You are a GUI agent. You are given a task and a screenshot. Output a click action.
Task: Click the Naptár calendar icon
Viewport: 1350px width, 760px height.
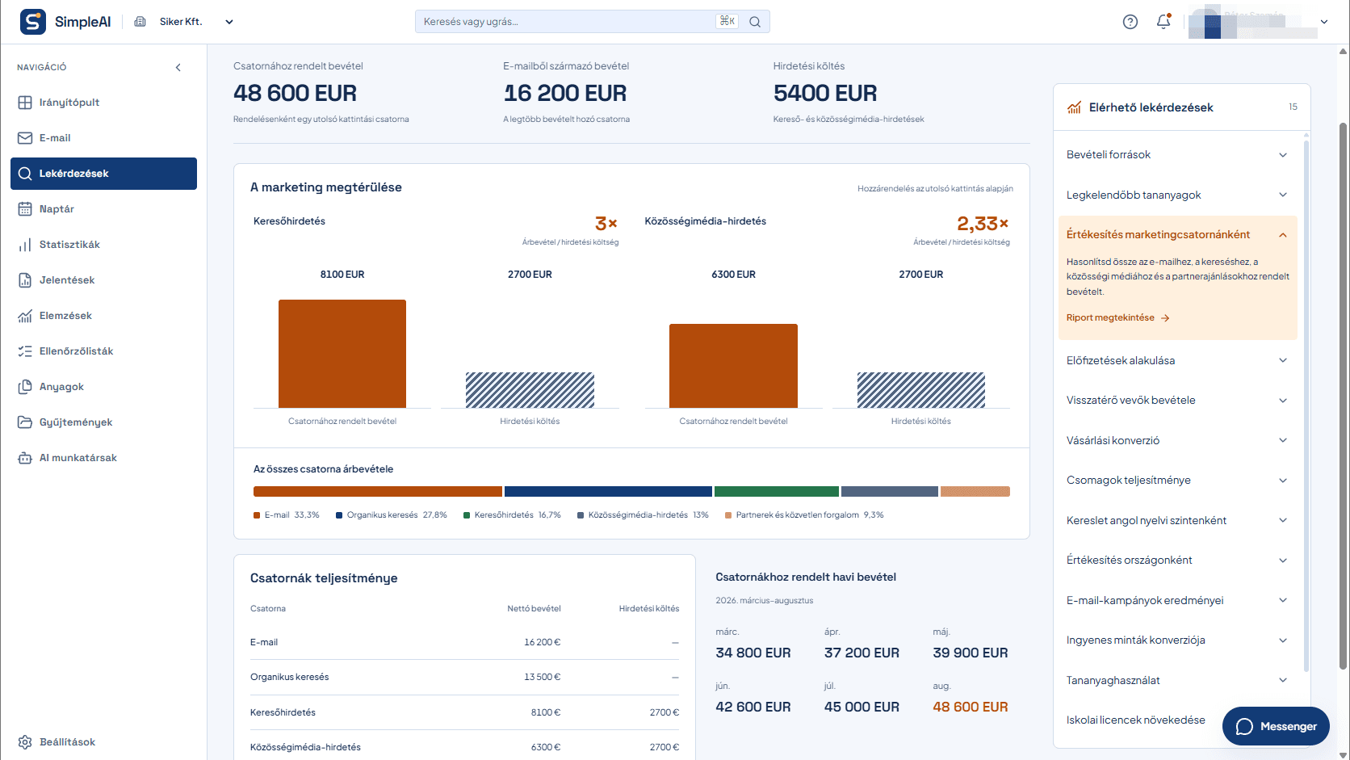[x=25, y=209]
